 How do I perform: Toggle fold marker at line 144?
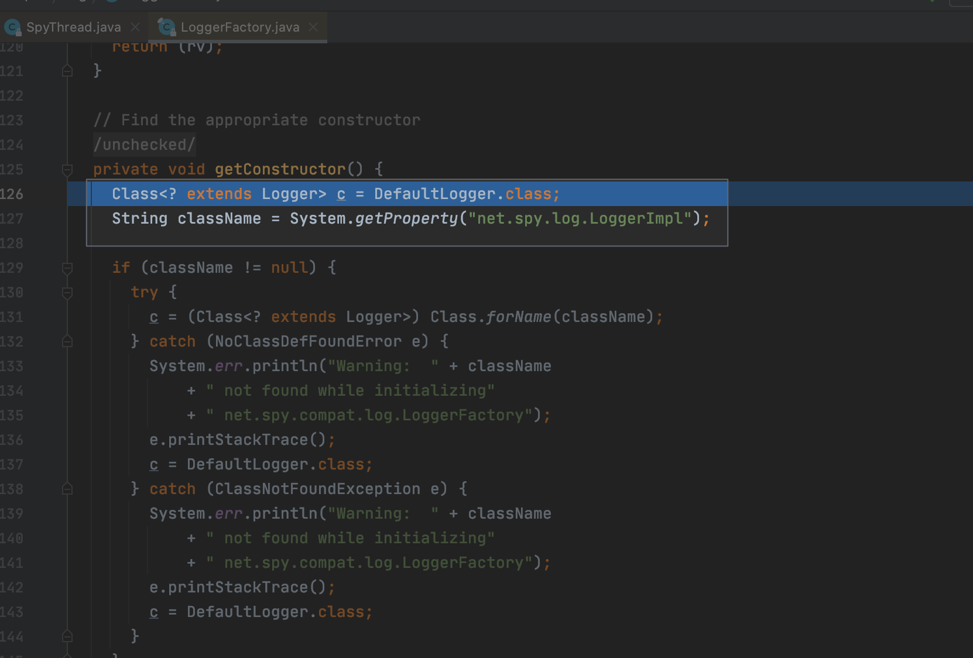(x=67, y=636)
